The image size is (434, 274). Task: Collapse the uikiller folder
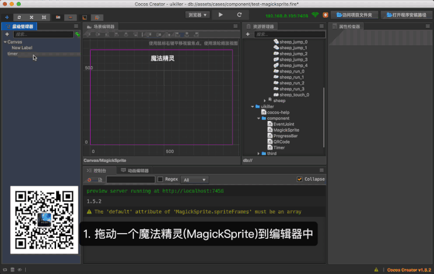click(253, 106)
